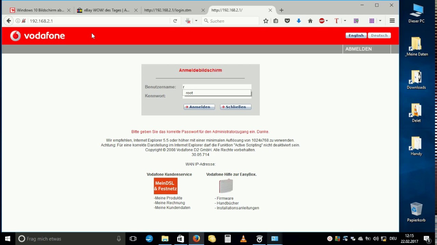This screenshot has height=245, width=437.
Task: Click the microphone icon in Cortana search
Action: (119, 239)
